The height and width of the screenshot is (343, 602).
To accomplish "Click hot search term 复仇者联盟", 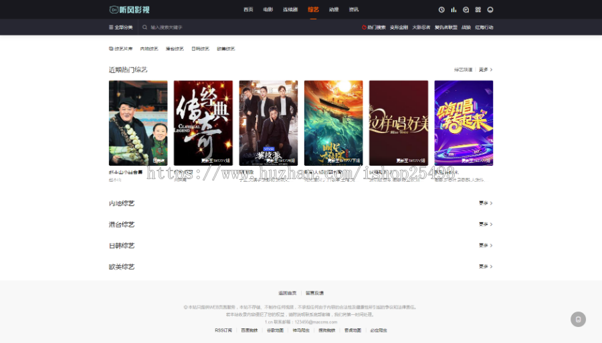I will pyautogui.click(x=445, y=27).
